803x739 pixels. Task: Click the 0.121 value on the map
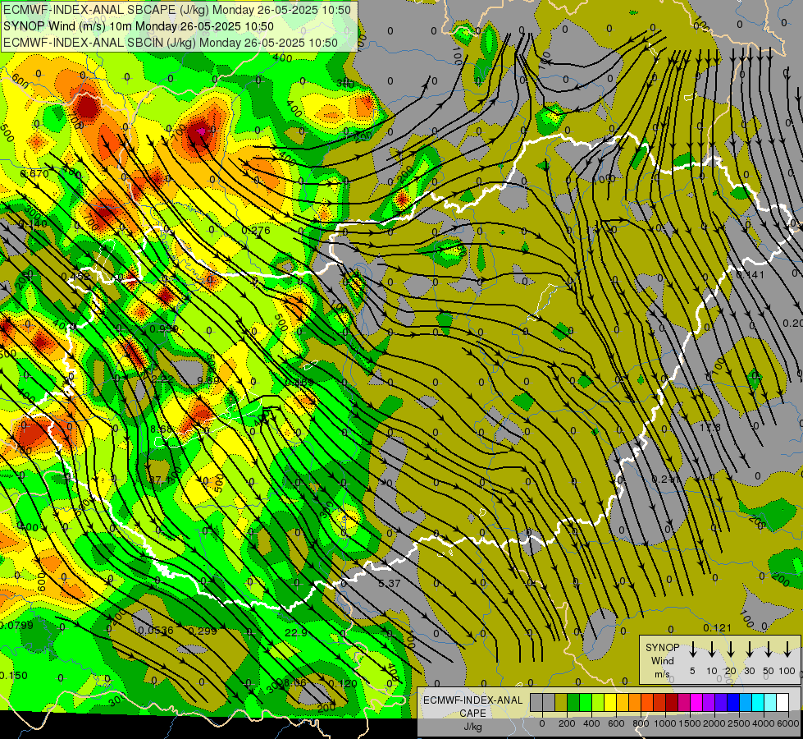tap(717, 627)
